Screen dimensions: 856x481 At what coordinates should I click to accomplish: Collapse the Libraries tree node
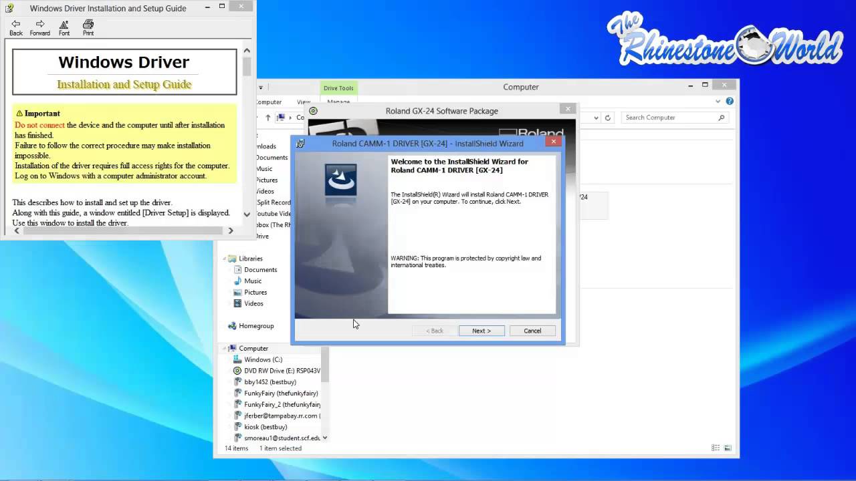coord(224,259)
